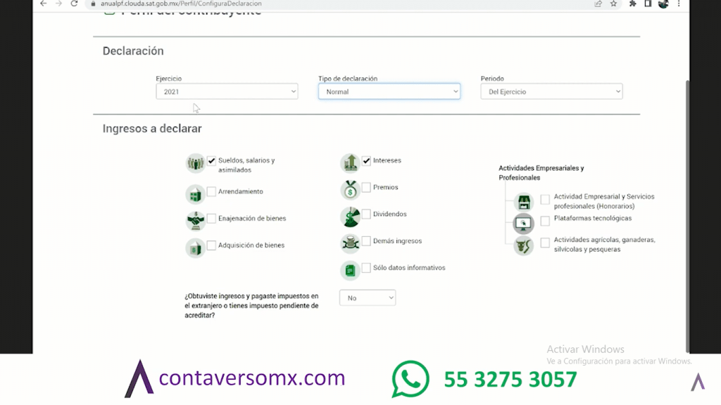Click the Sueldos, salarios people icon

(x=196, y=163)
